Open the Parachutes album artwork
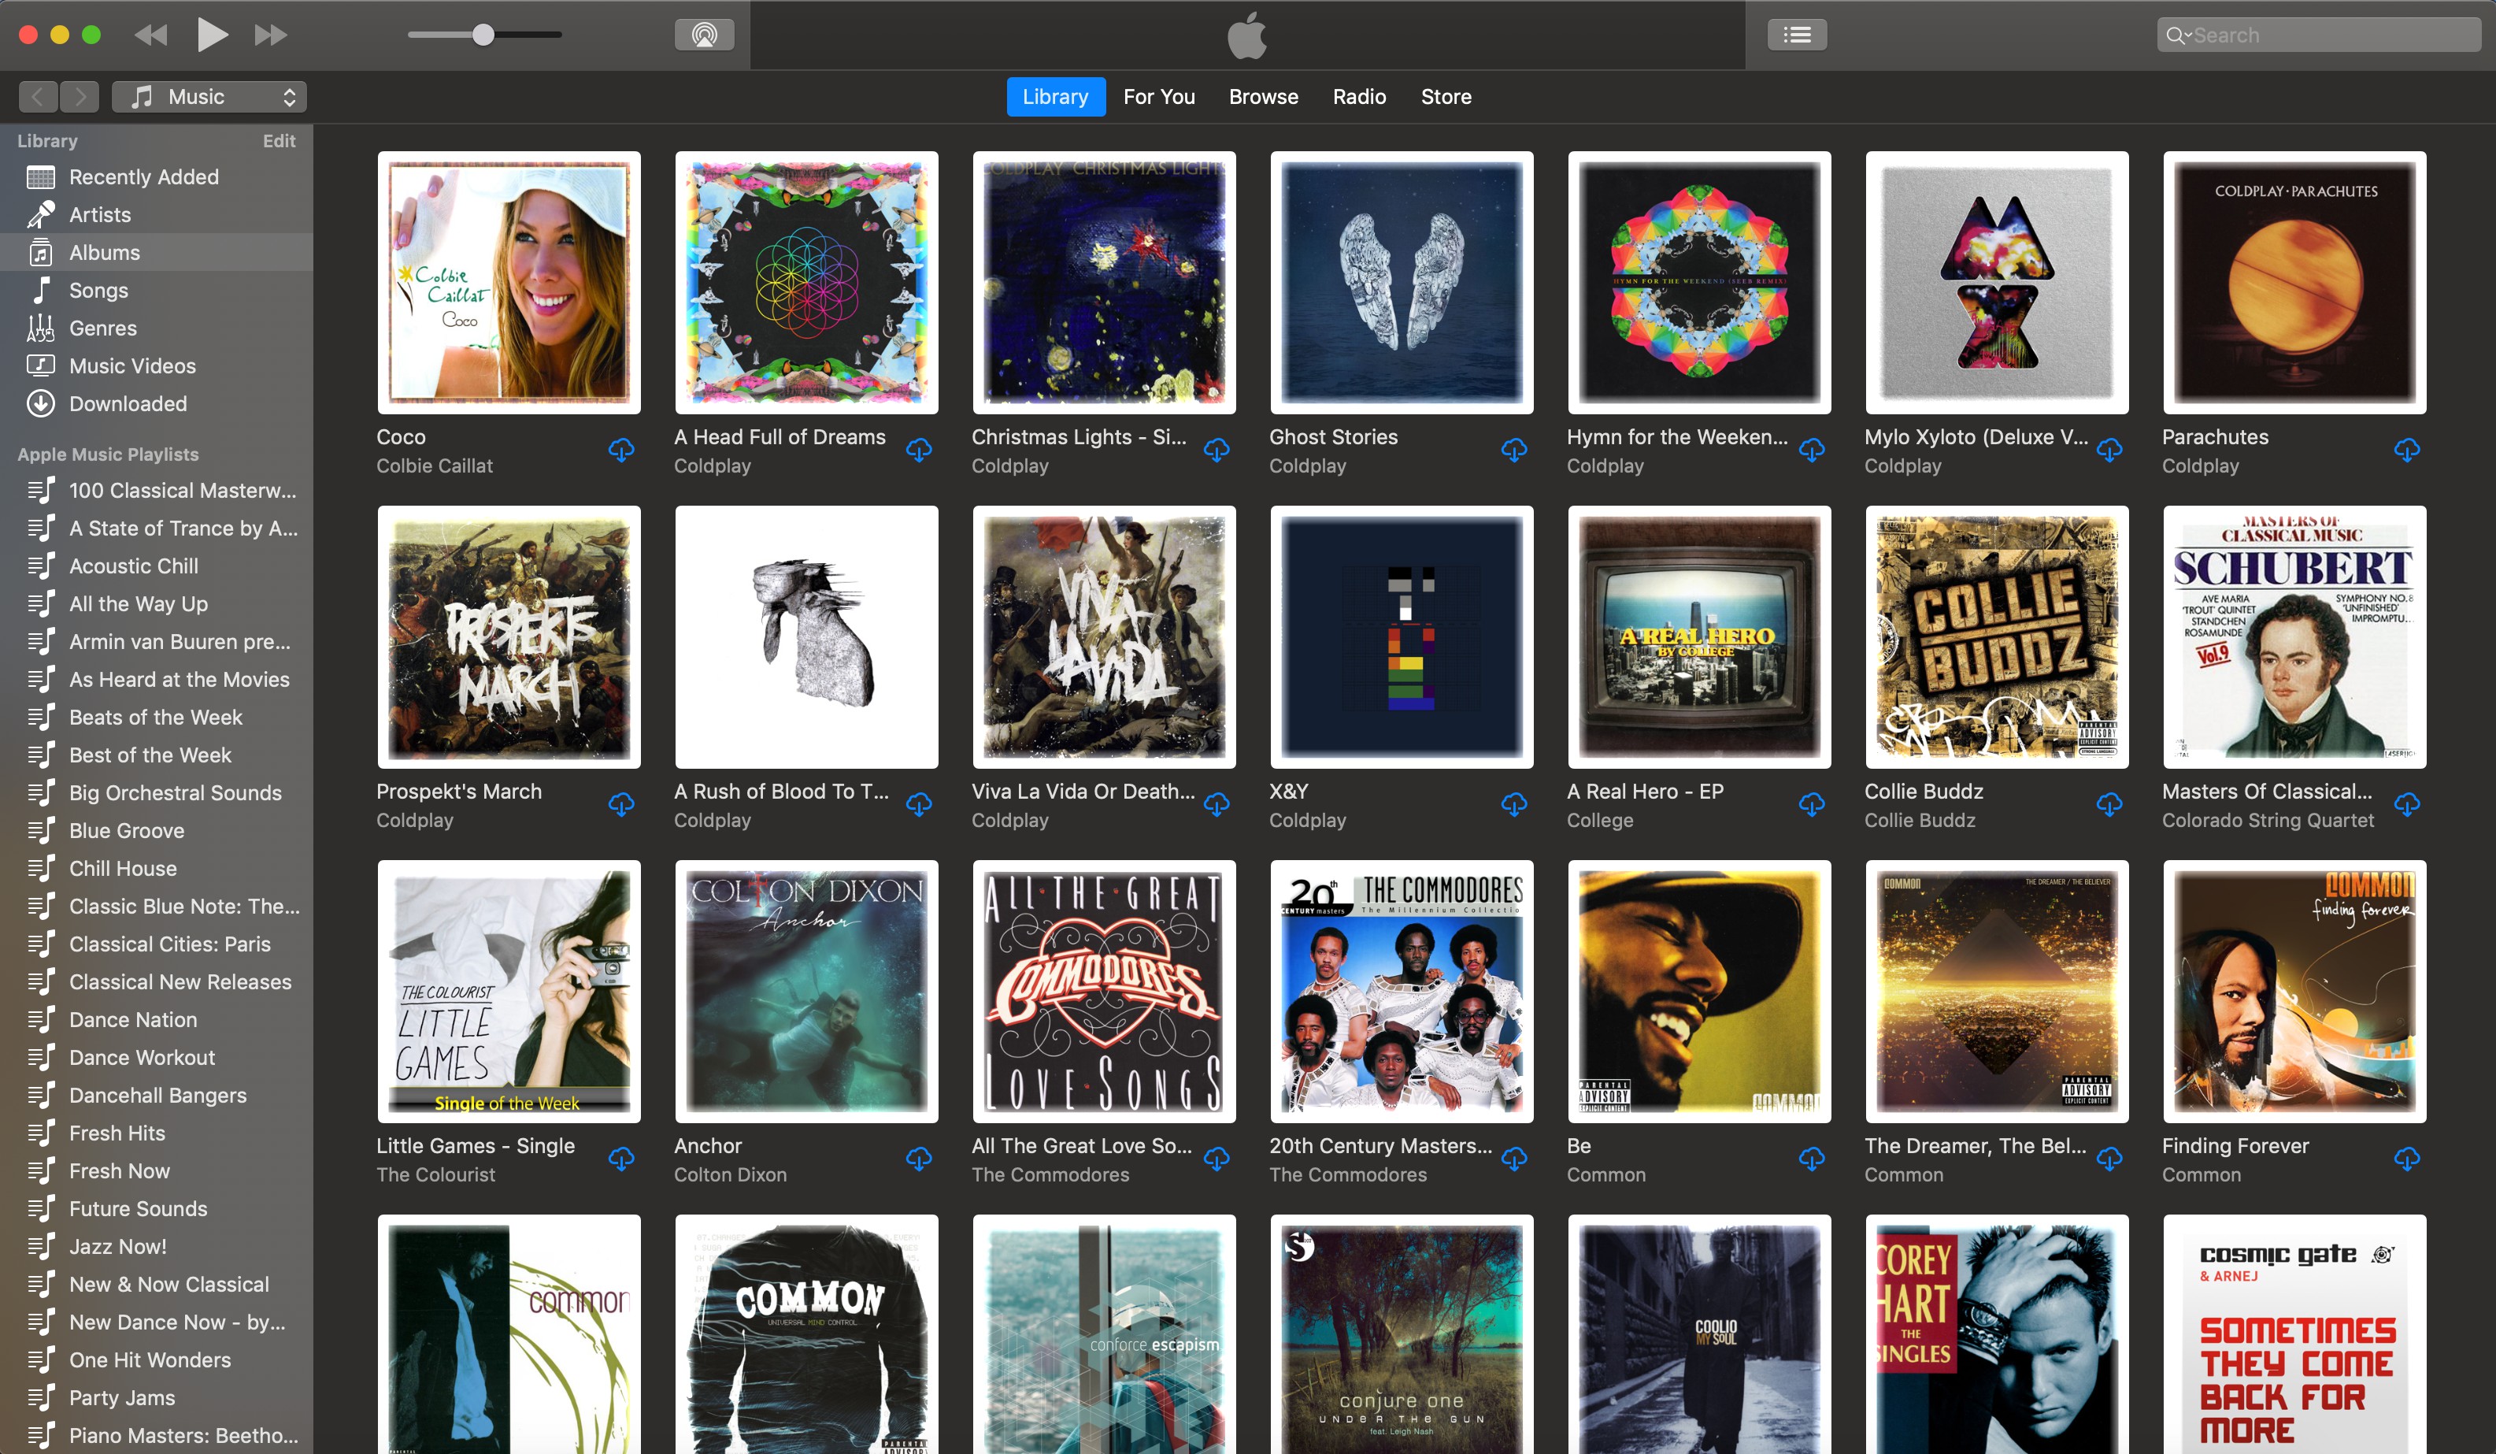The width and height of the screenshot is (2496, 1454). pyautogui.click(x=2294, y=283)
